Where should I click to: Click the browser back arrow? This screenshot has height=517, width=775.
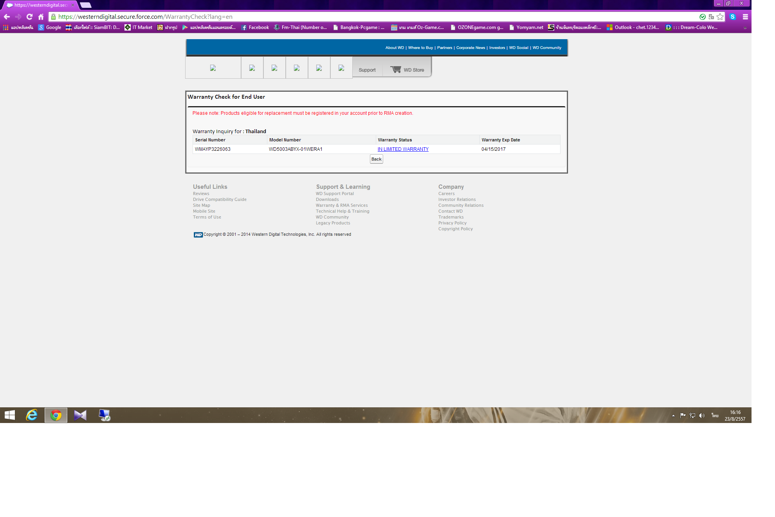pos(7,16)
